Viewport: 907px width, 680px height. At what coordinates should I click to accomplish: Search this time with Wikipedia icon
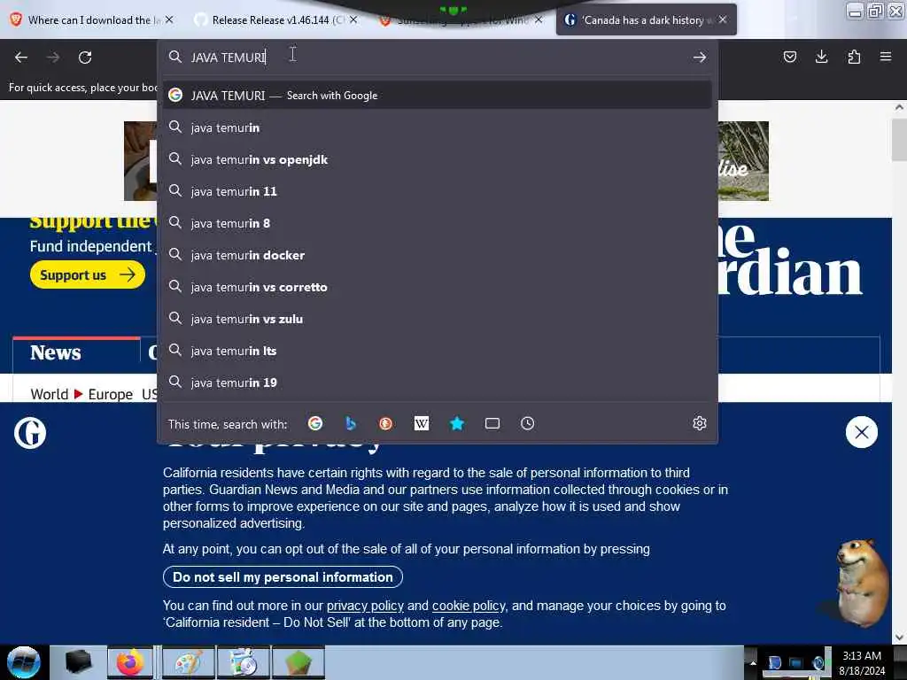pyautogui.click(x=422, y=423)
